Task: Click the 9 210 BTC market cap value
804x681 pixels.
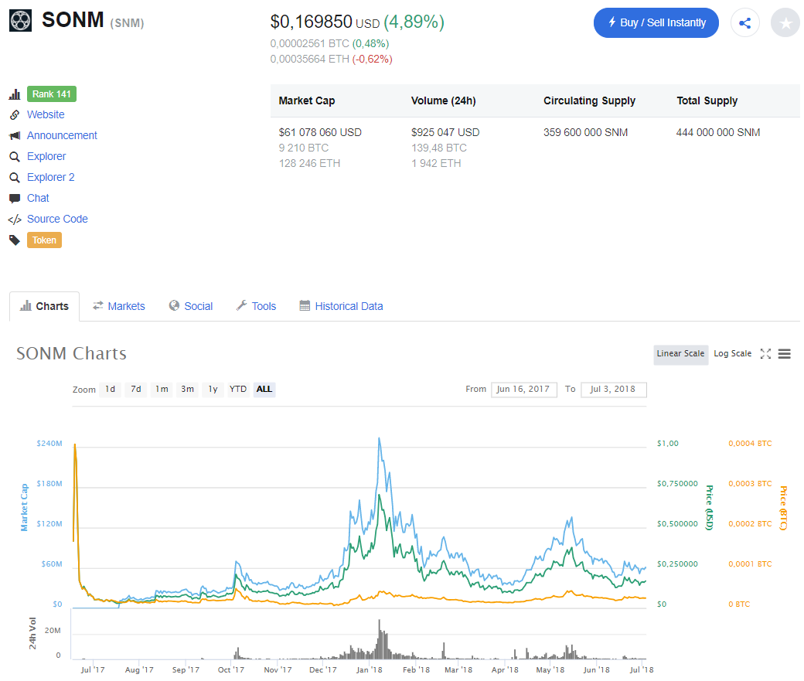Action: pos(304,148)
